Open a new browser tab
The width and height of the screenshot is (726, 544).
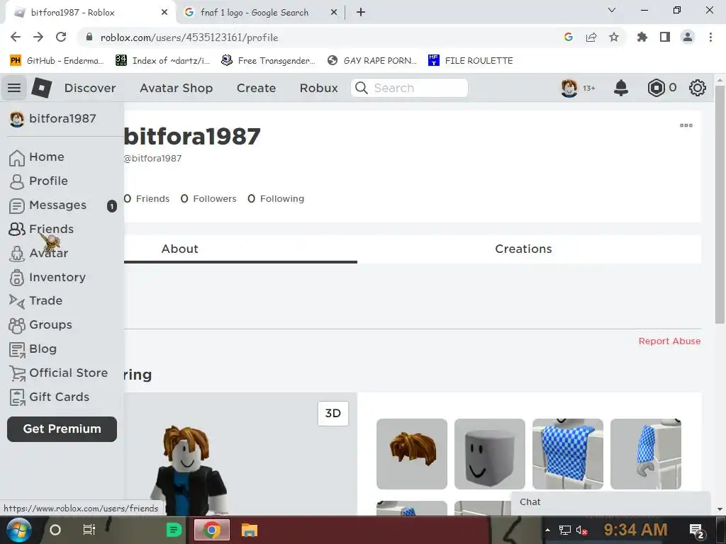click(x=361, y=13)
